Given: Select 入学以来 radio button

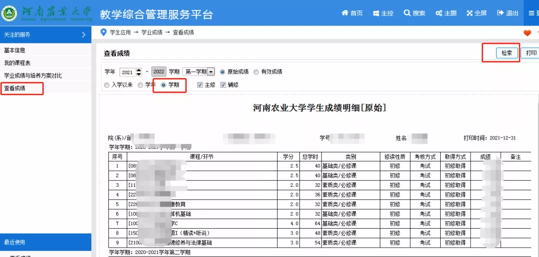Looking at the screenshot, I should [x=107, y=85].
